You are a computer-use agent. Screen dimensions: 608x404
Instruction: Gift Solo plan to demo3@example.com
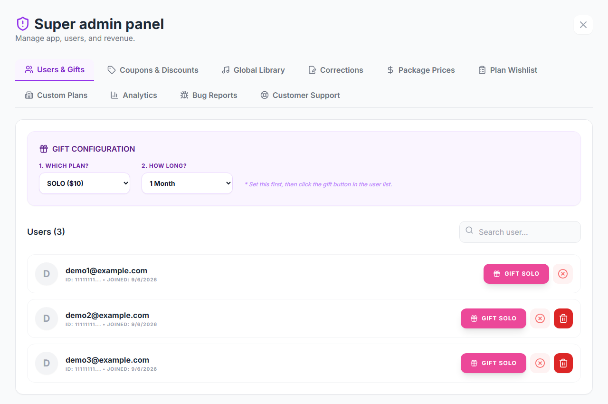494,363
